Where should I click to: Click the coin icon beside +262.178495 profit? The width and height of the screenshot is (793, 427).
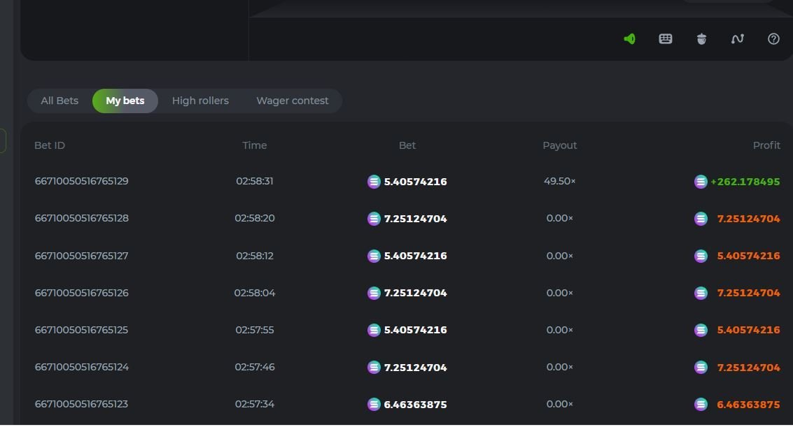coord(701,182)
